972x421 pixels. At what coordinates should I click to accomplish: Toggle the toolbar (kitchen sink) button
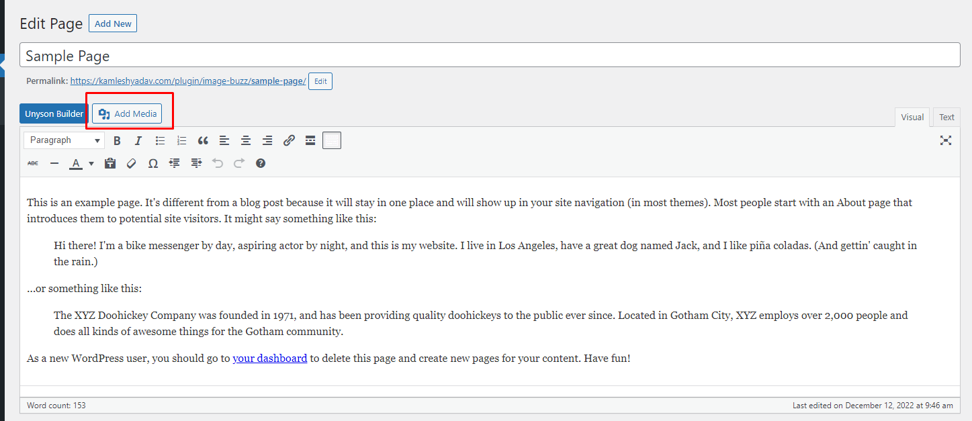click(332, 140)
